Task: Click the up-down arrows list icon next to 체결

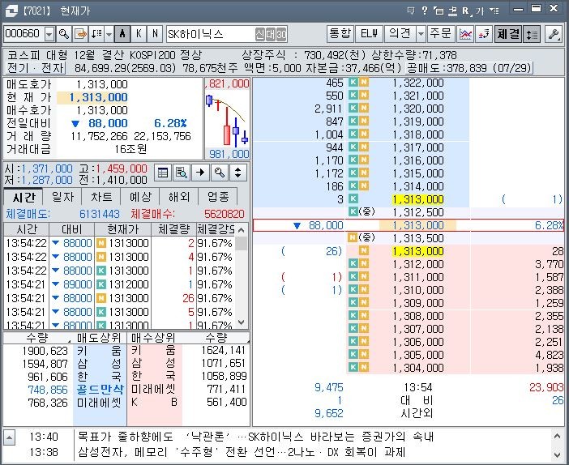Action: [x=532, y=34]
